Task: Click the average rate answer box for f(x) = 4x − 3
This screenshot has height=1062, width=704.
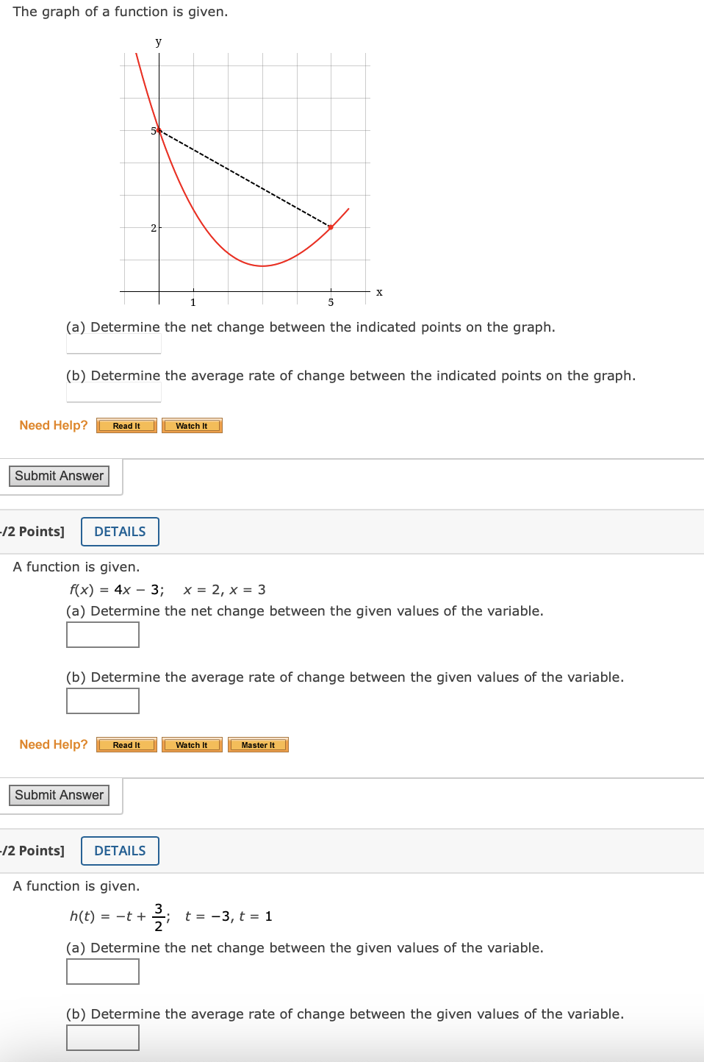Action: point(102,701)
